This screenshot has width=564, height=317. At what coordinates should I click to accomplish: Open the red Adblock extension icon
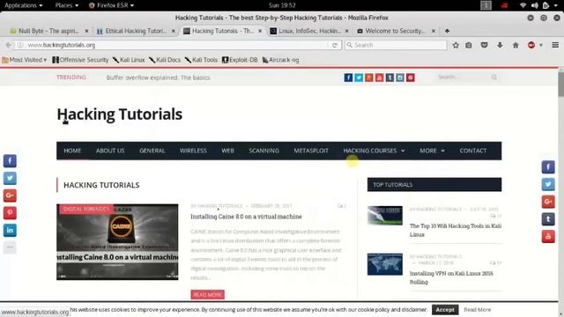point(531,45)
